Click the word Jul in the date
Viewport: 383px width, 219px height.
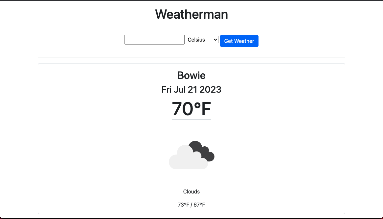(x=180, y=90)
